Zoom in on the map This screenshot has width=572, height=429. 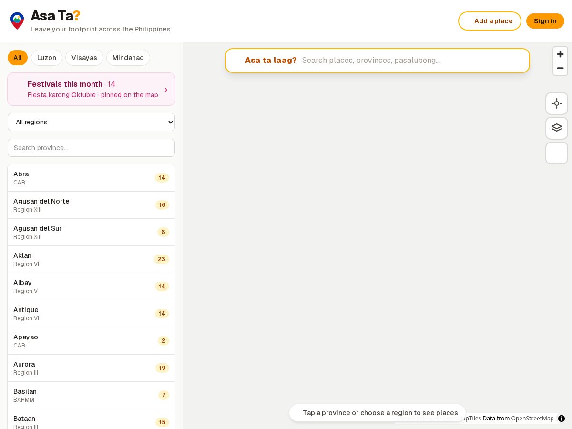click(560, 54)
